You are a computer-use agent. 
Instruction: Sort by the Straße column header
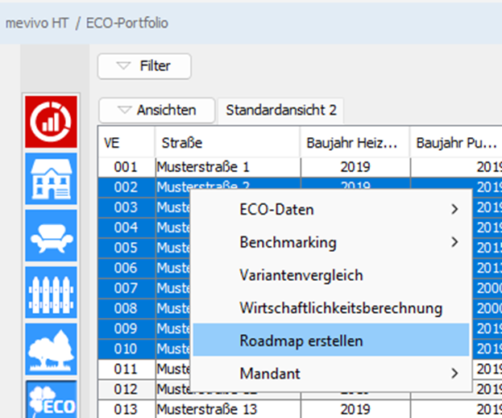pyautogui.click(x=227, y=143)
